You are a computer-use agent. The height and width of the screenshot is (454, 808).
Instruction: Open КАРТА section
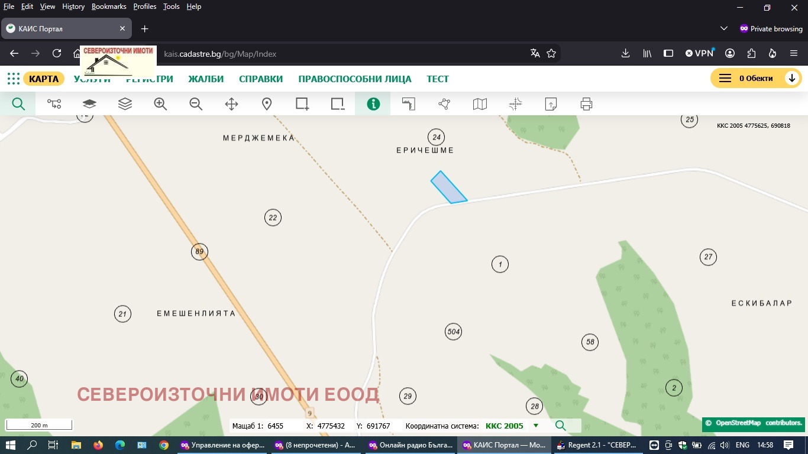pyautogui.click(x=44, y=79)
